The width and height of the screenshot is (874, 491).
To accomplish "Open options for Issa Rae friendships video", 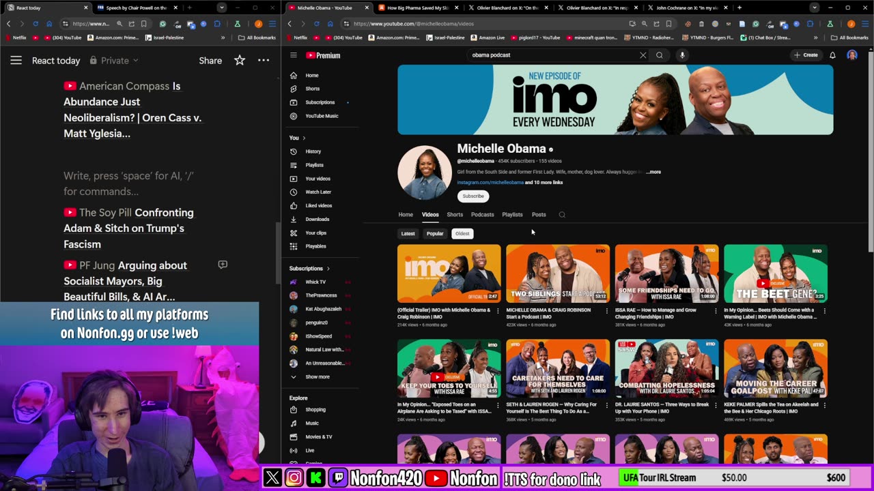I will [716, 311].
